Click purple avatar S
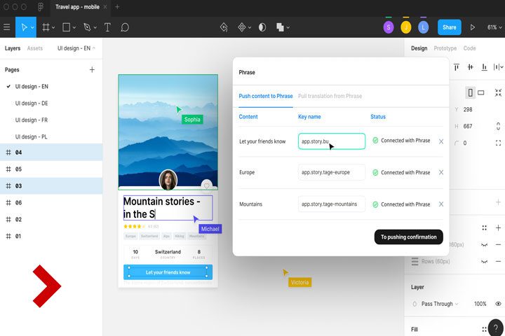This screenshot has width=505, height=336. click(389, 27)
